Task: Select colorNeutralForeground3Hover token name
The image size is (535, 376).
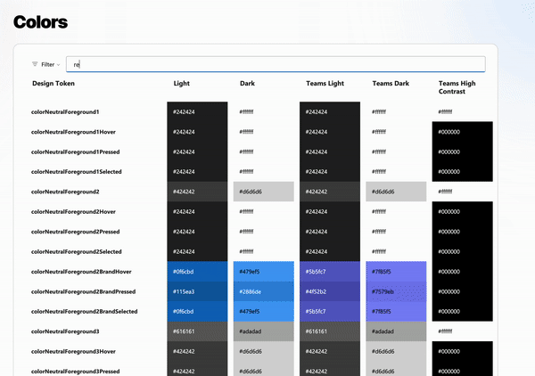Action: point(73,351)
